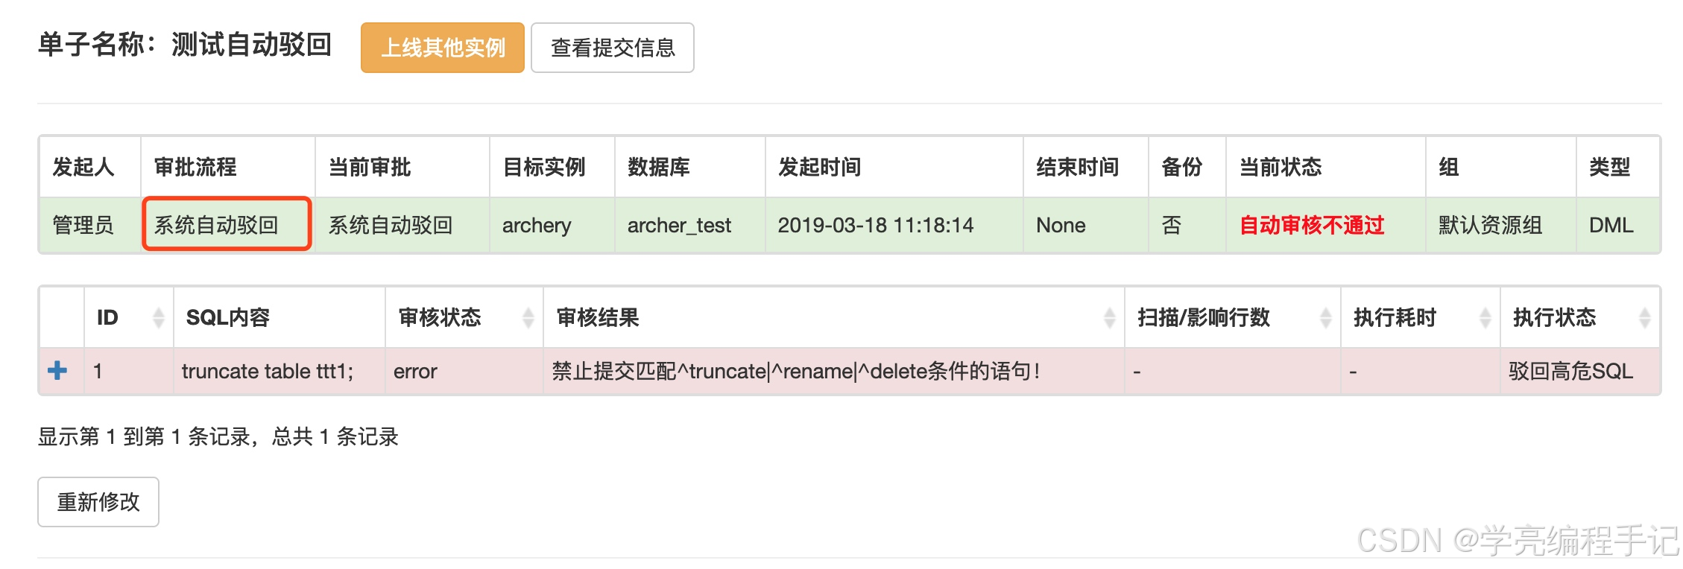Select the 审批流程 column header
1683x569 pixels.
tap(195, 168)
